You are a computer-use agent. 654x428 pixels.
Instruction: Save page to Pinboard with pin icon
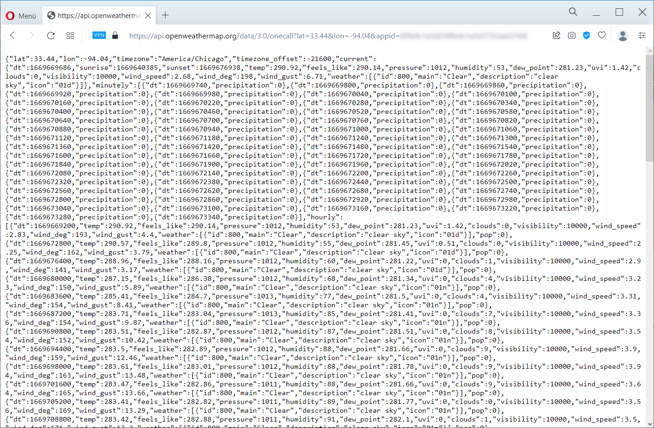tap(556, 36)
